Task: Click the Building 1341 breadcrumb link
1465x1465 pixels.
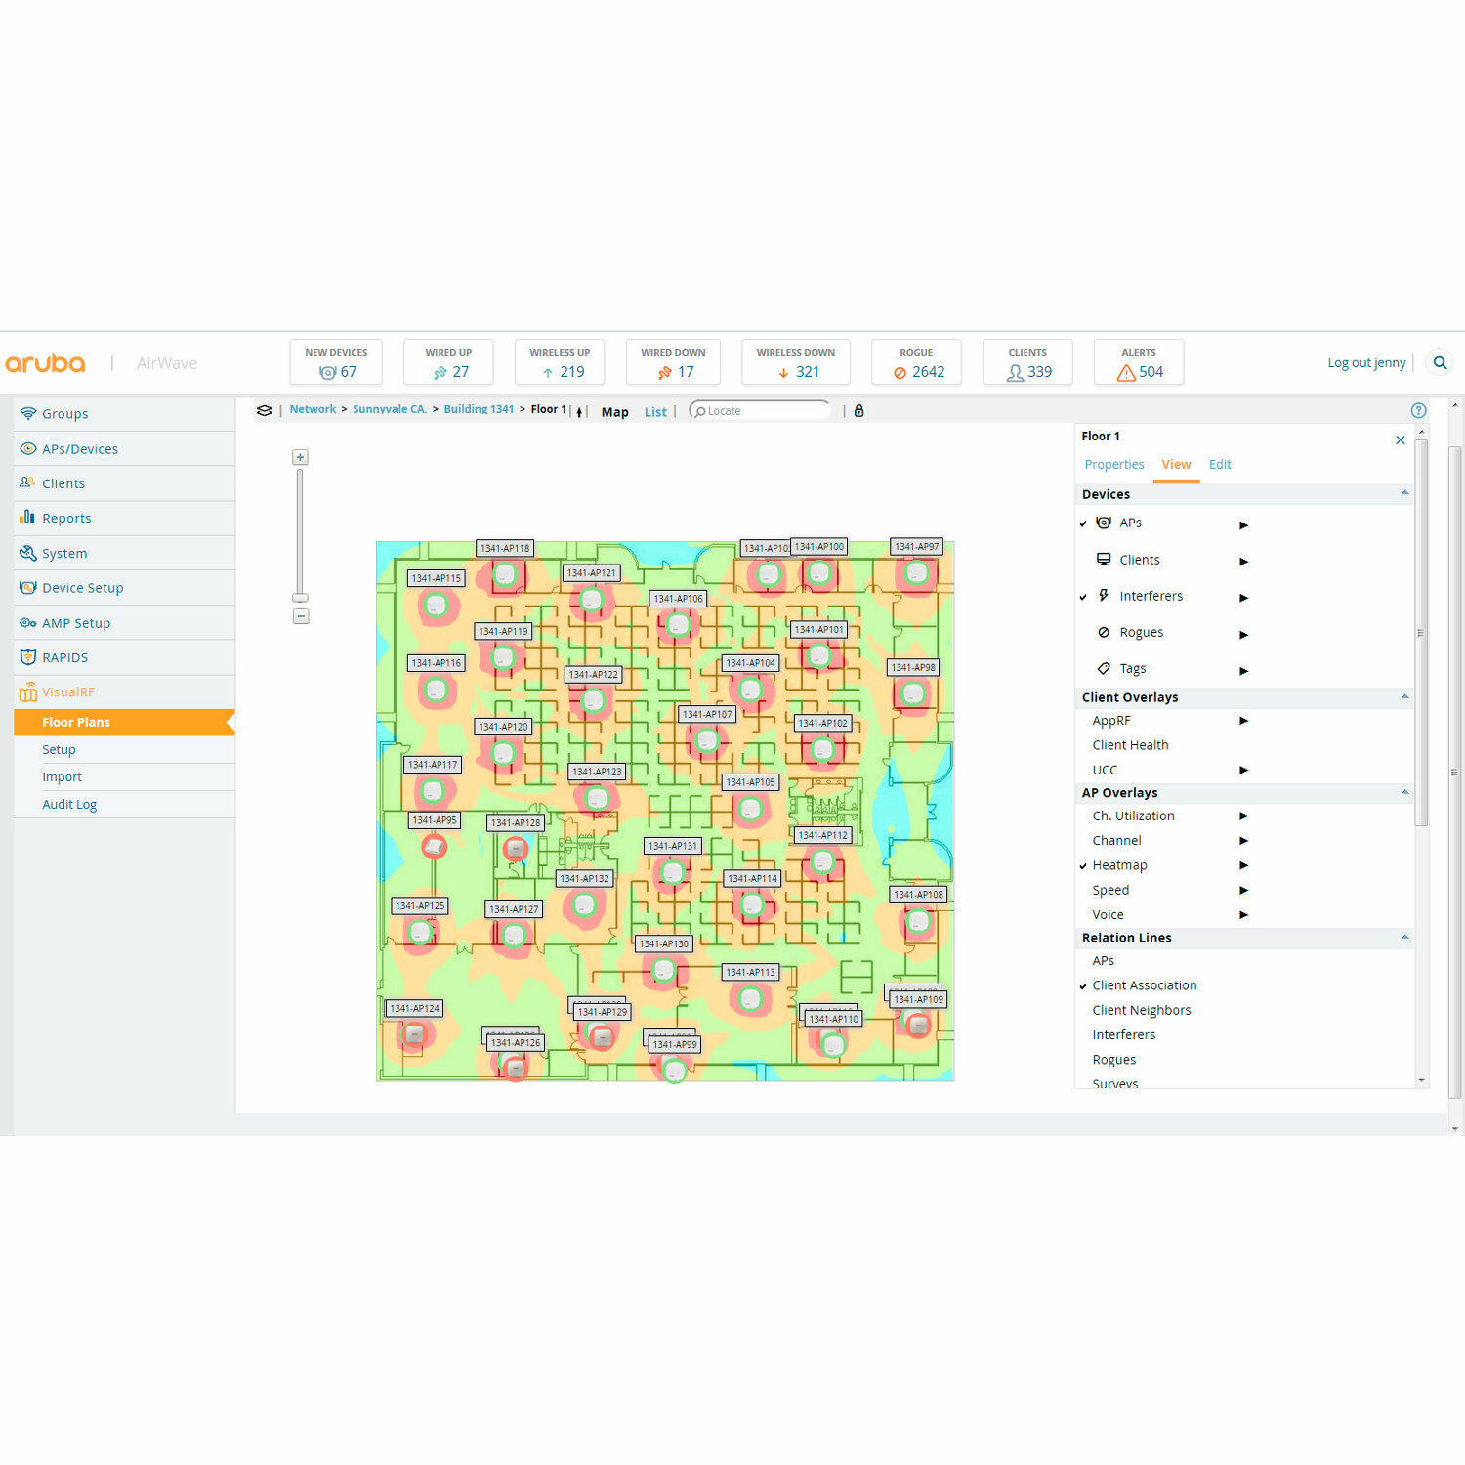Action: coord(479,409)
